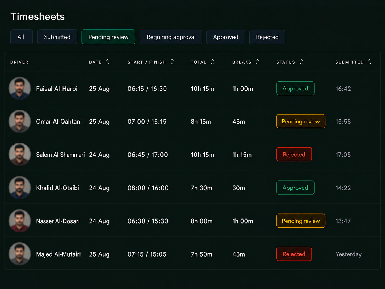Image resolution: width=385 pixels, height=289 pixels.
Task: Switch to the Submitted filter tab
Action: coord(57,37)
